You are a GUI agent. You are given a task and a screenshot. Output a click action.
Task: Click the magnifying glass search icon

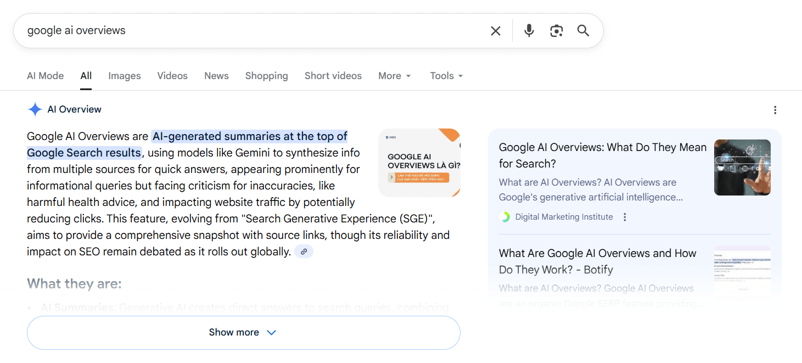(x=583, y=31)
